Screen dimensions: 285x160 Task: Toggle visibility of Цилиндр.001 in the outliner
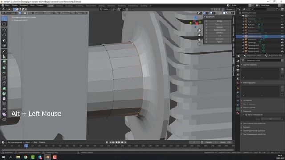(x=282, y=45)
